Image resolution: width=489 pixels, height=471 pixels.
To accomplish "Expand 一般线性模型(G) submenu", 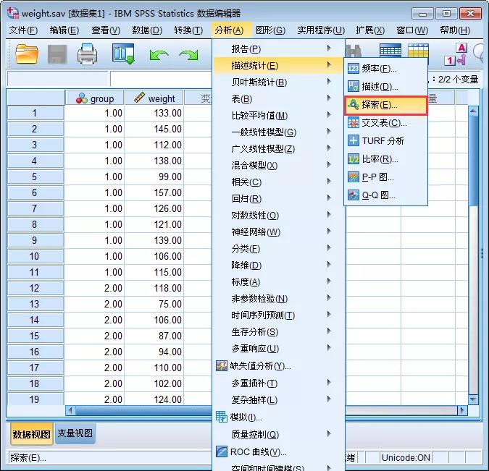I will (278, 132).
